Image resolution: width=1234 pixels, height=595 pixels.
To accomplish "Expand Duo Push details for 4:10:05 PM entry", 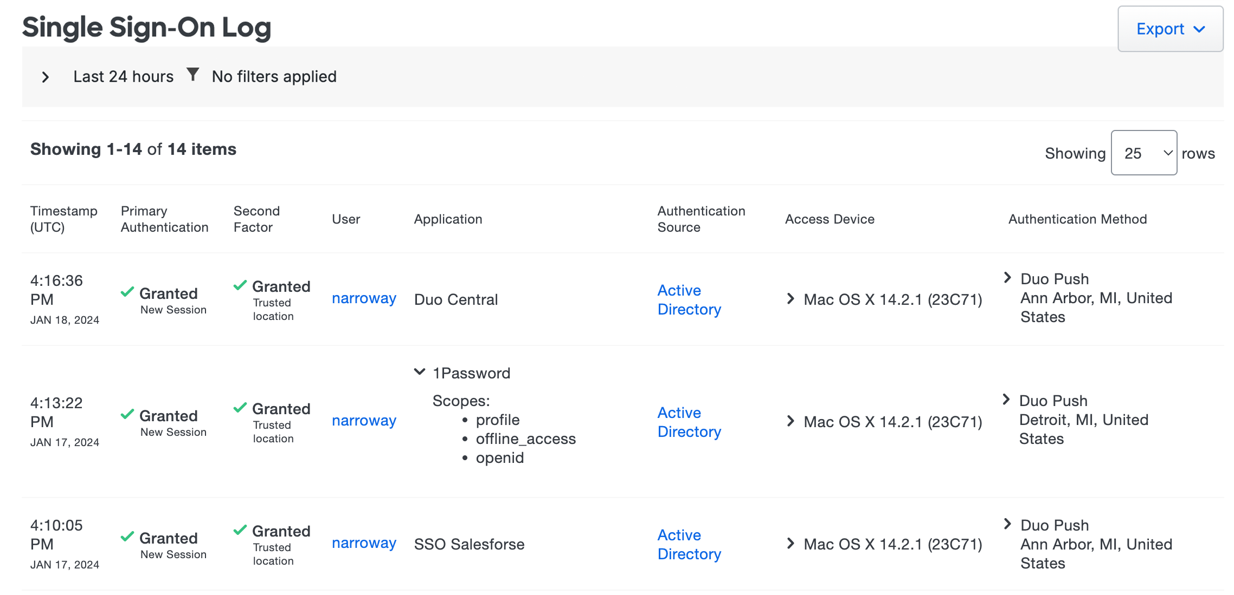I will (x=1007, y=524).
